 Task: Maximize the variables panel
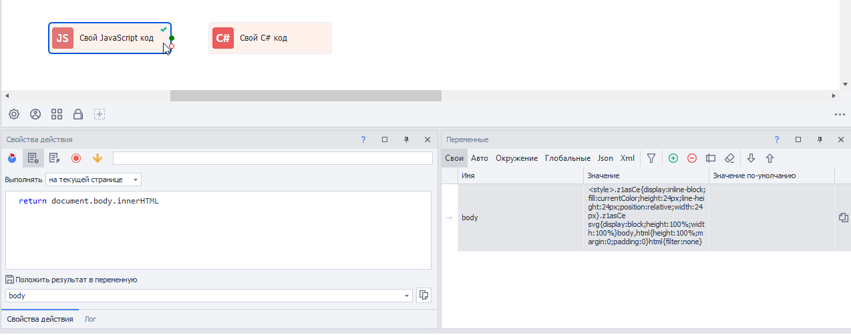tap(798, 139)
